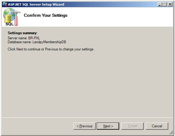The image size is (175, 136).
Task: Click the Confirm Your Settings heading
Action: (46, 15)
